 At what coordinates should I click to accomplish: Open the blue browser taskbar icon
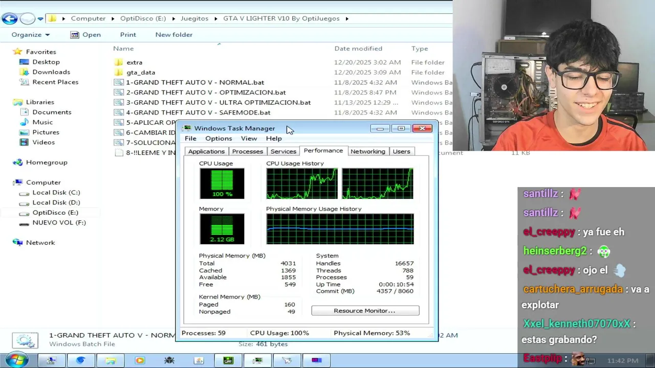(80, 360)
